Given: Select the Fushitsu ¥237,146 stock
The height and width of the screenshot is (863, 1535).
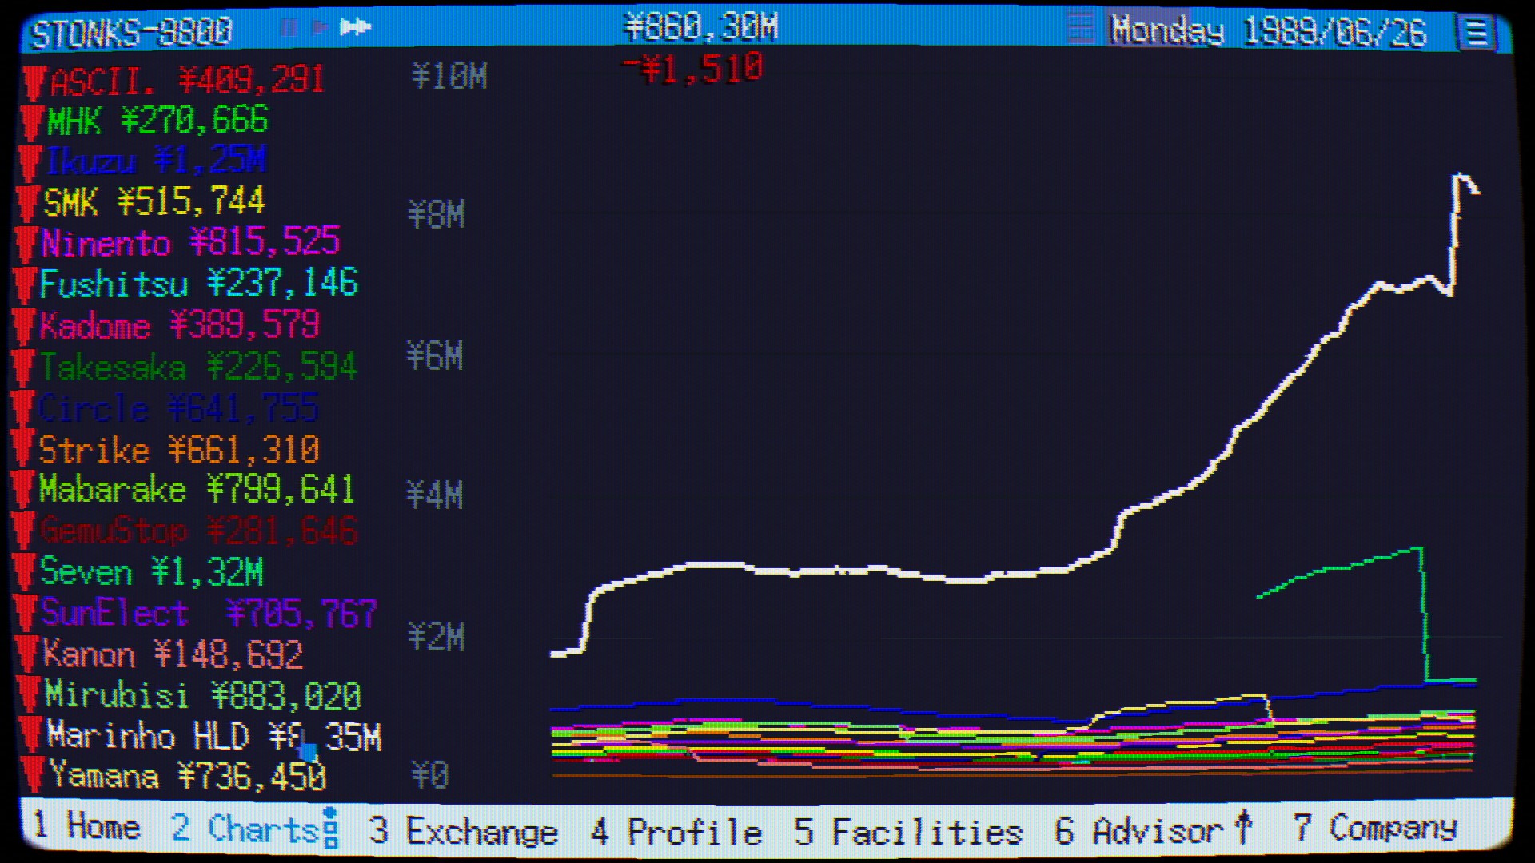Looking at the screenshot, I should 198,284.
